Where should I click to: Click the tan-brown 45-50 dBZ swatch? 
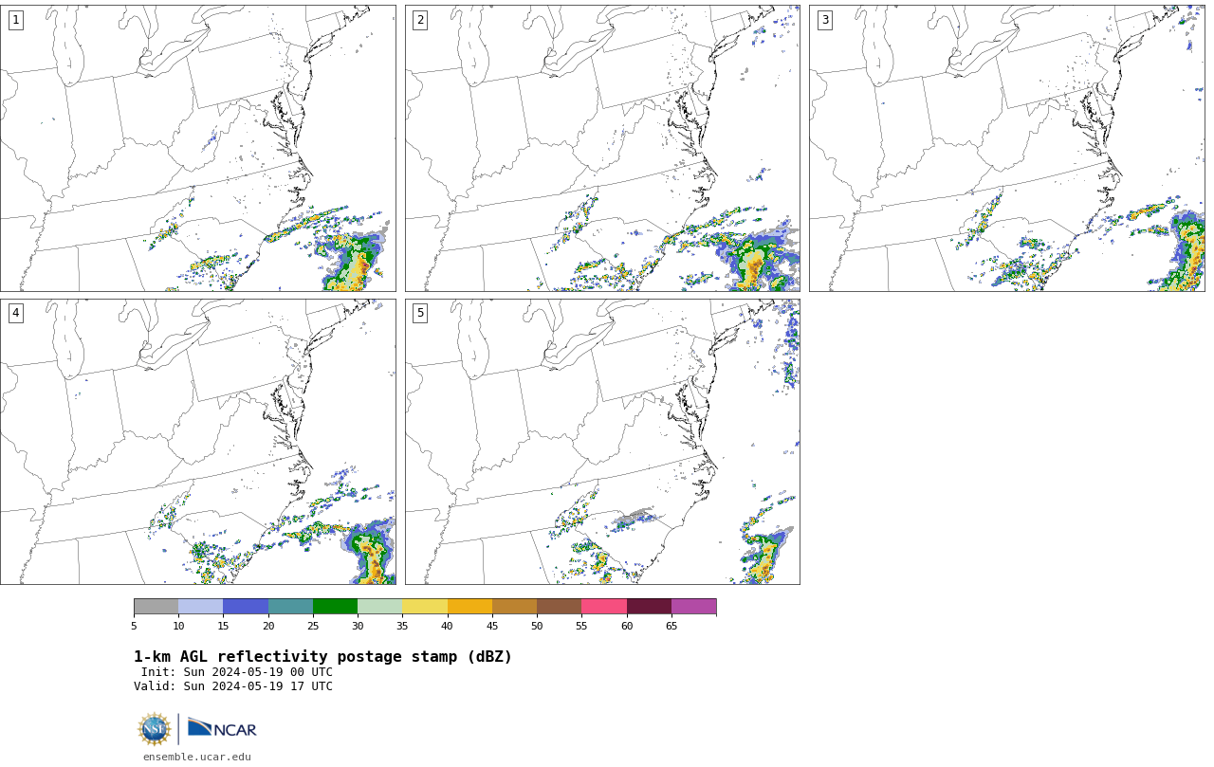click(514, 607)
